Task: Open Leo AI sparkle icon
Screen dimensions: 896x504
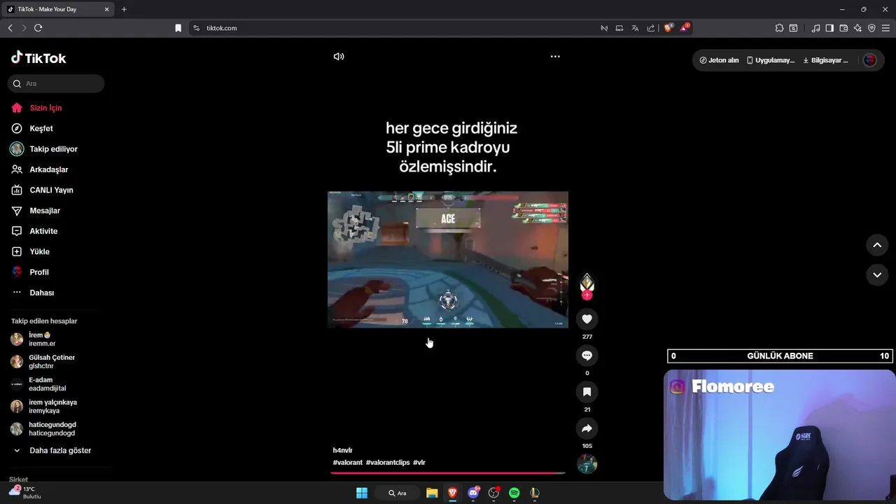Action: click(857, 28)
